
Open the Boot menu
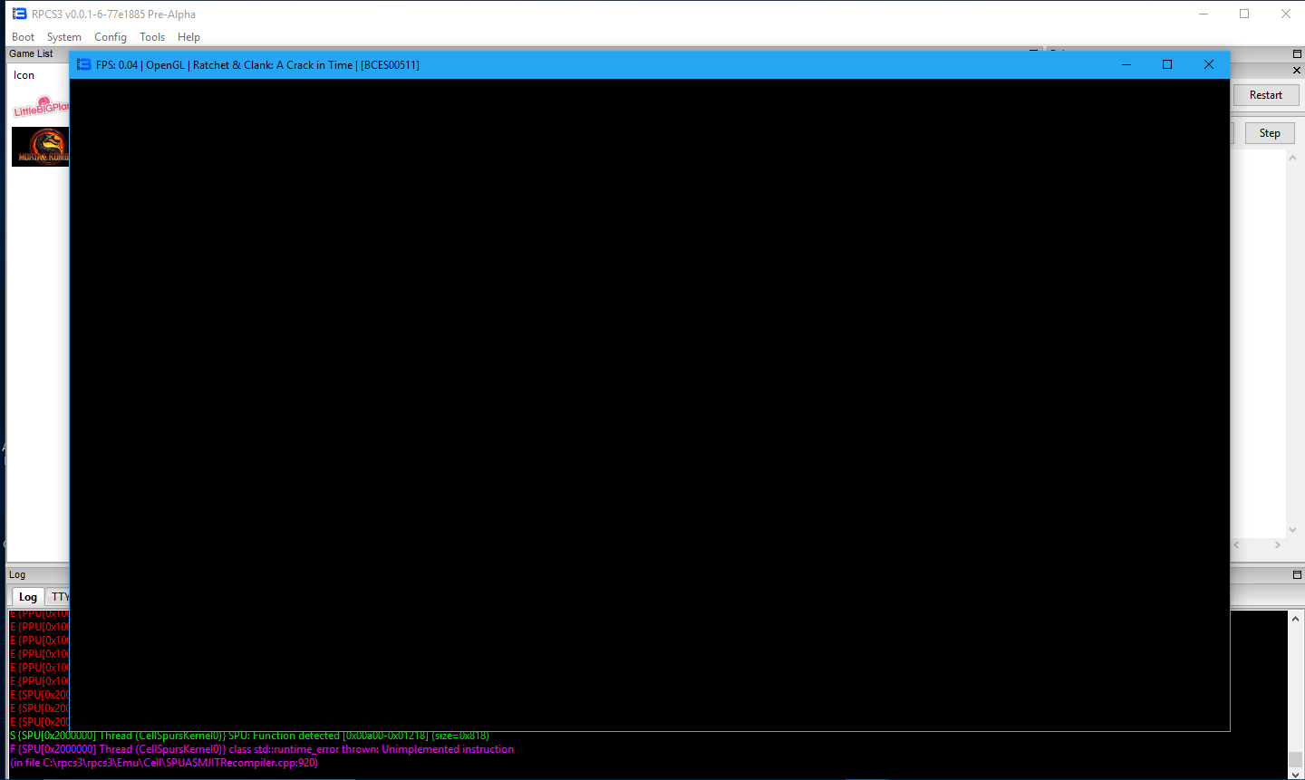(x=23, y=37)
